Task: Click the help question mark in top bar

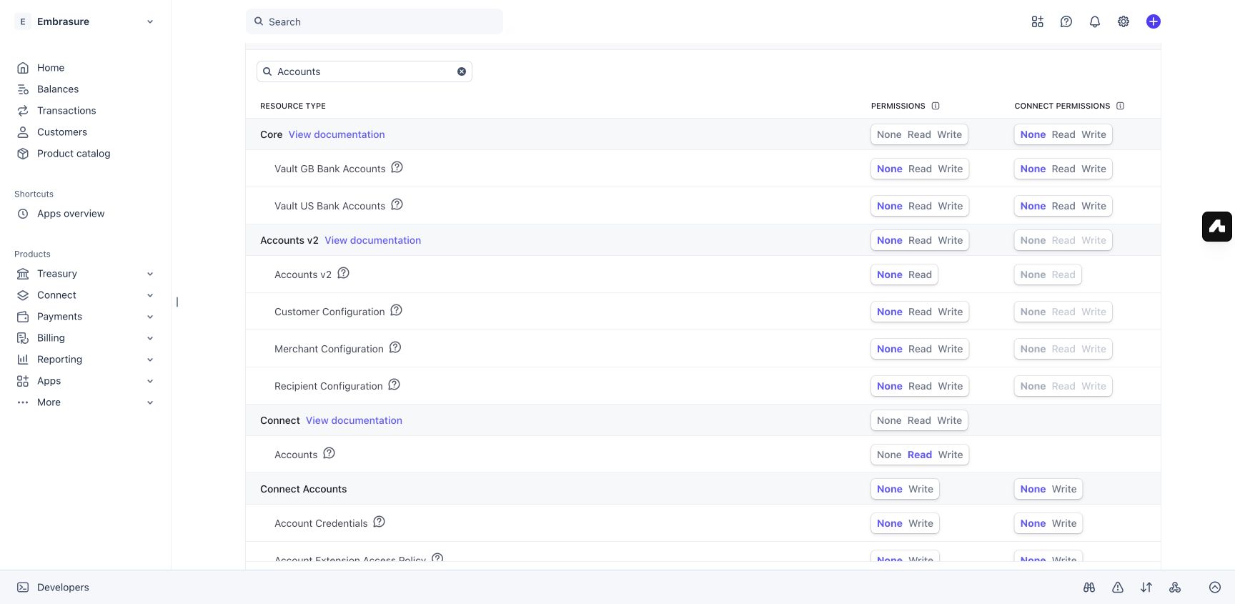Action: (x=1066, y=21)
